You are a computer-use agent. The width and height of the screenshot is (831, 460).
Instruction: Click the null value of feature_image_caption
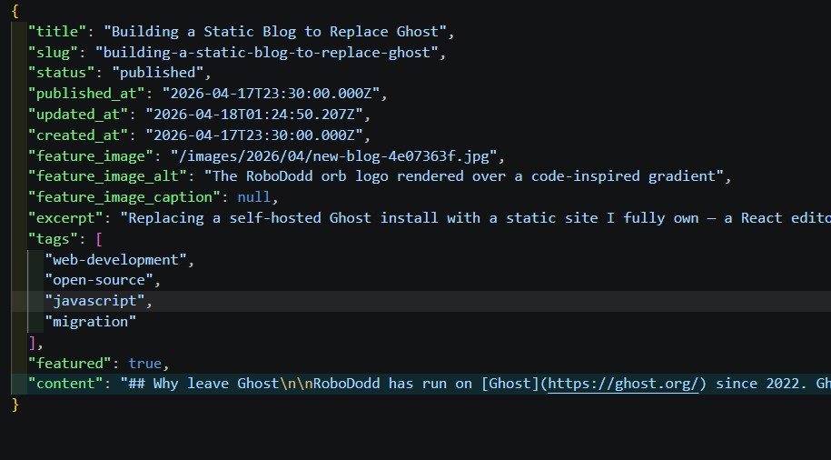click(254, 197)
